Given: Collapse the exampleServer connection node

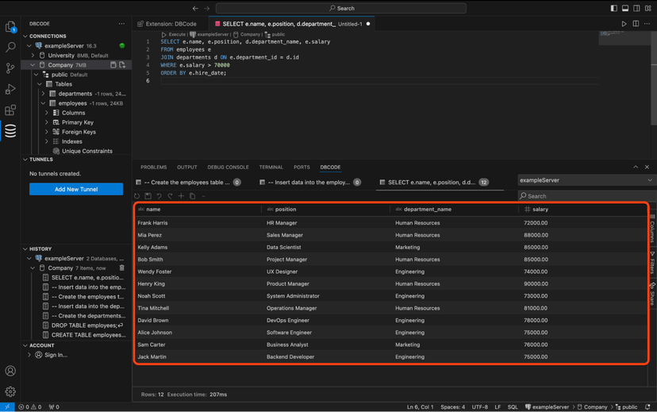Looking at the screenshot, I should click(29, 46).
